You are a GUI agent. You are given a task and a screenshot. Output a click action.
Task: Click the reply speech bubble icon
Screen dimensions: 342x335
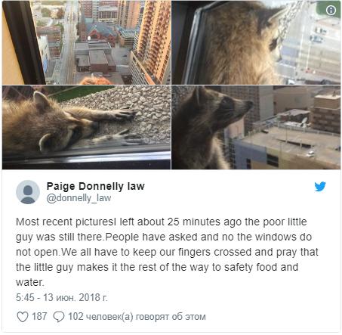tap(59, 317)
